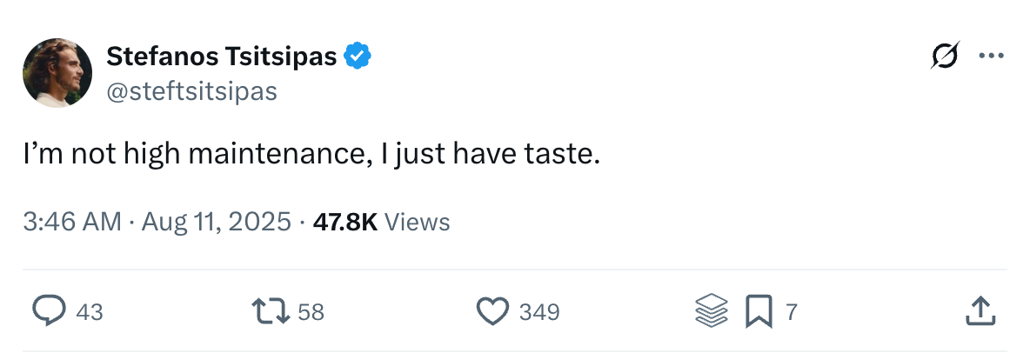
Task: Click the repost count 58
Action: pos(311,311)
